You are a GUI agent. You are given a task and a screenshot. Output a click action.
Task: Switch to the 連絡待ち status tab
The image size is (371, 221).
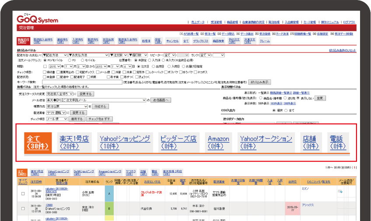pyautogui.click(x=62, y=41)
